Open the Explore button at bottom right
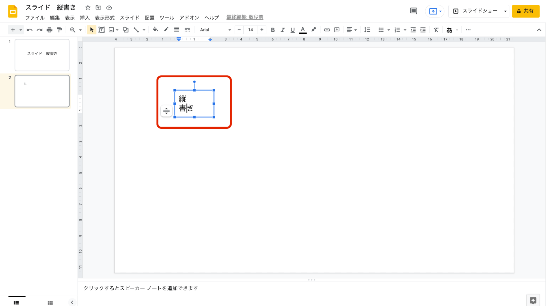 533,300
